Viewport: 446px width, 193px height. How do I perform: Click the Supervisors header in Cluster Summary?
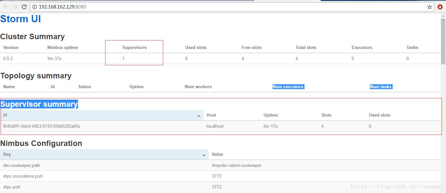coord(135,48)
